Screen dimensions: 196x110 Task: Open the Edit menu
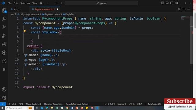coord(16,3)
